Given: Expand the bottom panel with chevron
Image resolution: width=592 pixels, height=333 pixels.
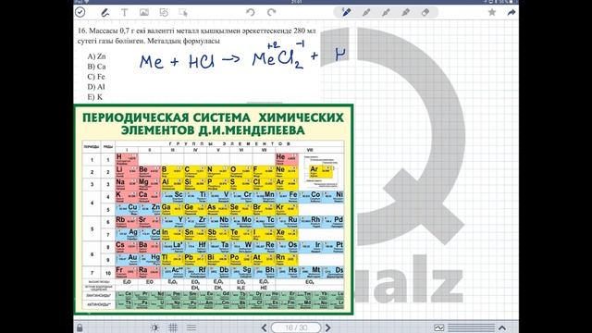Looking at the screenshot, I should coord(502,327).
